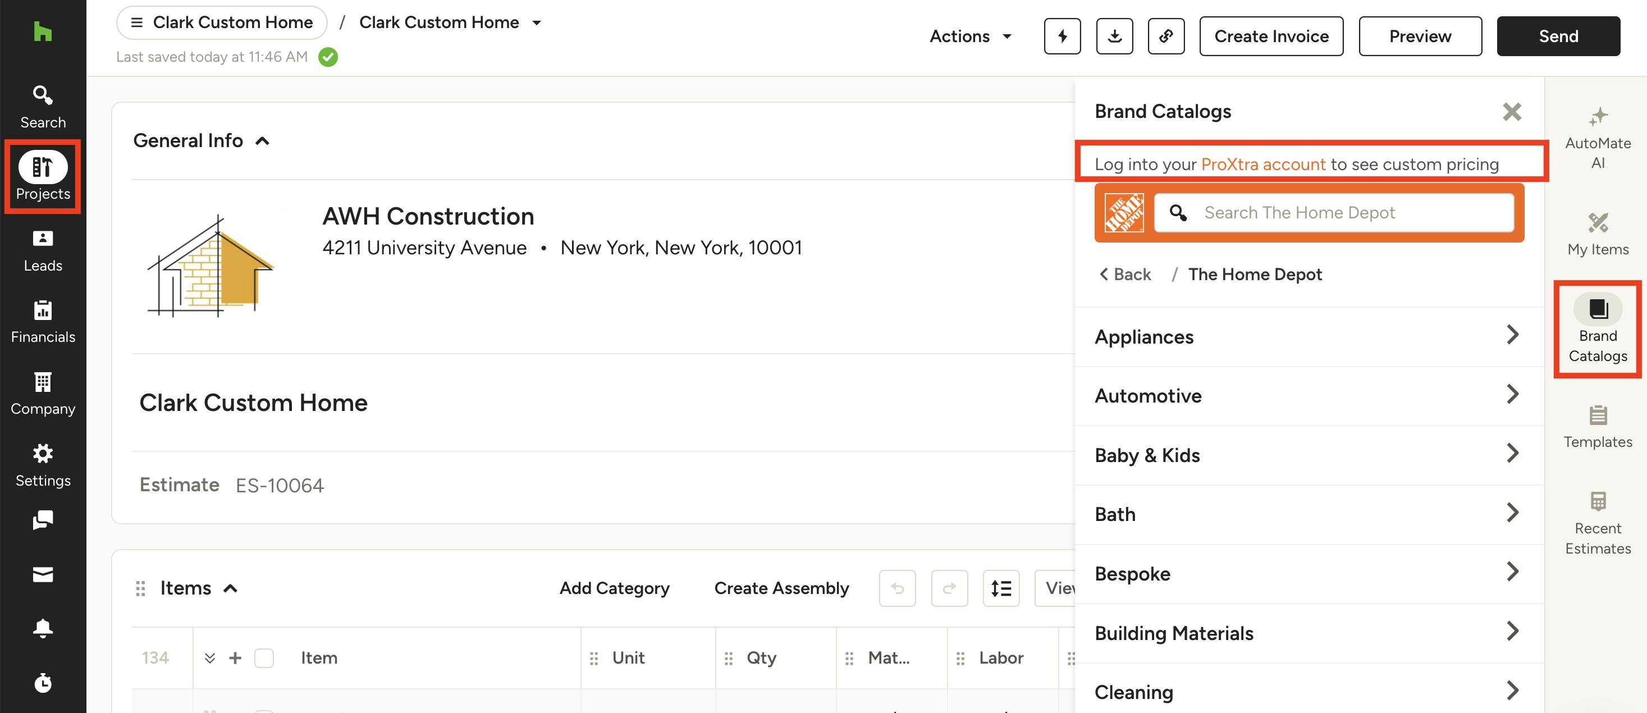
Task: Click the download icon button
Action: tap(1114, 36)
